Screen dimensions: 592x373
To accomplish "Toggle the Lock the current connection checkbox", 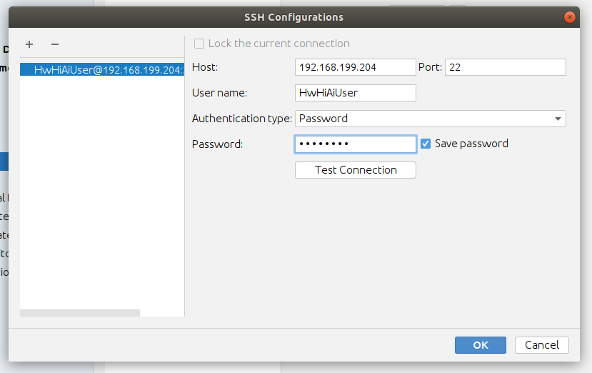I will [199, 44].
